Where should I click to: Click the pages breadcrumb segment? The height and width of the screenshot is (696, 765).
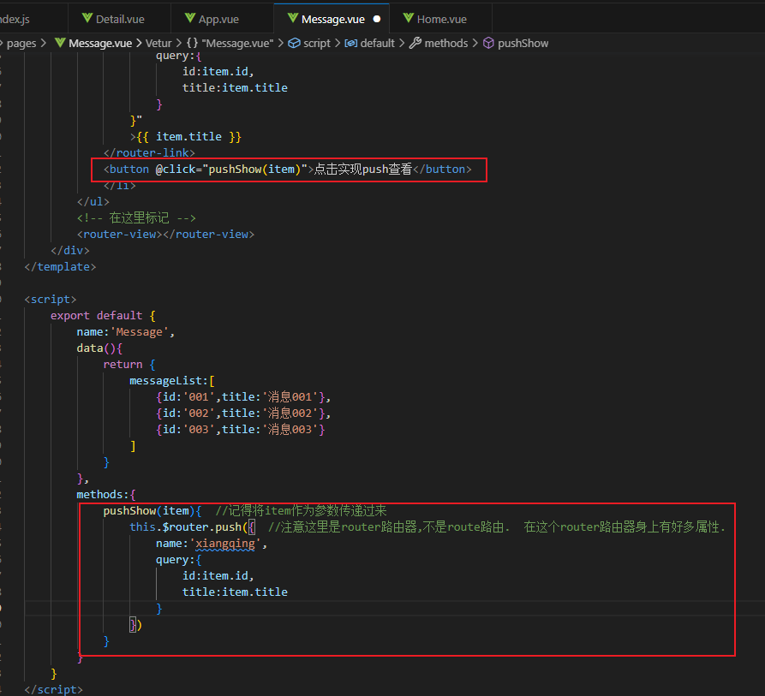pos(21,44)
